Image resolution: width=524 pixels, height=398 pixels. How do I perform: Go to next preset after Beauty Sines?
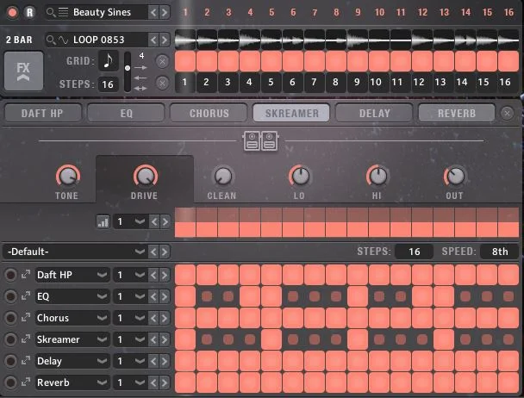tap(165, 13)
